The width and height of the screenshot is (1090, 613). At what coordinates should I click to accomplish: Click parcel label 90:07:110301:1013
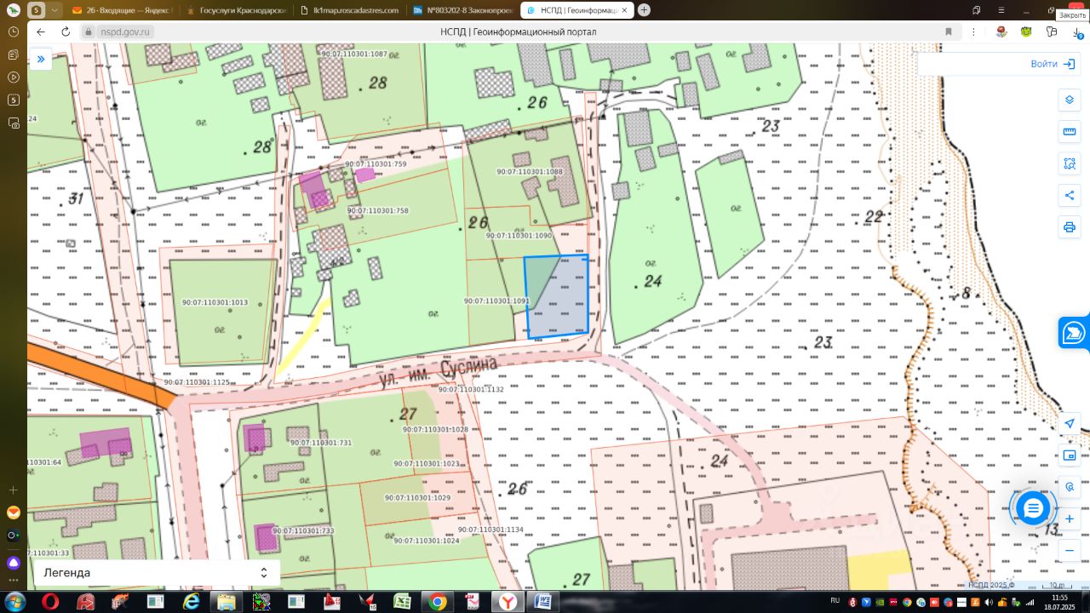(215, 302)
